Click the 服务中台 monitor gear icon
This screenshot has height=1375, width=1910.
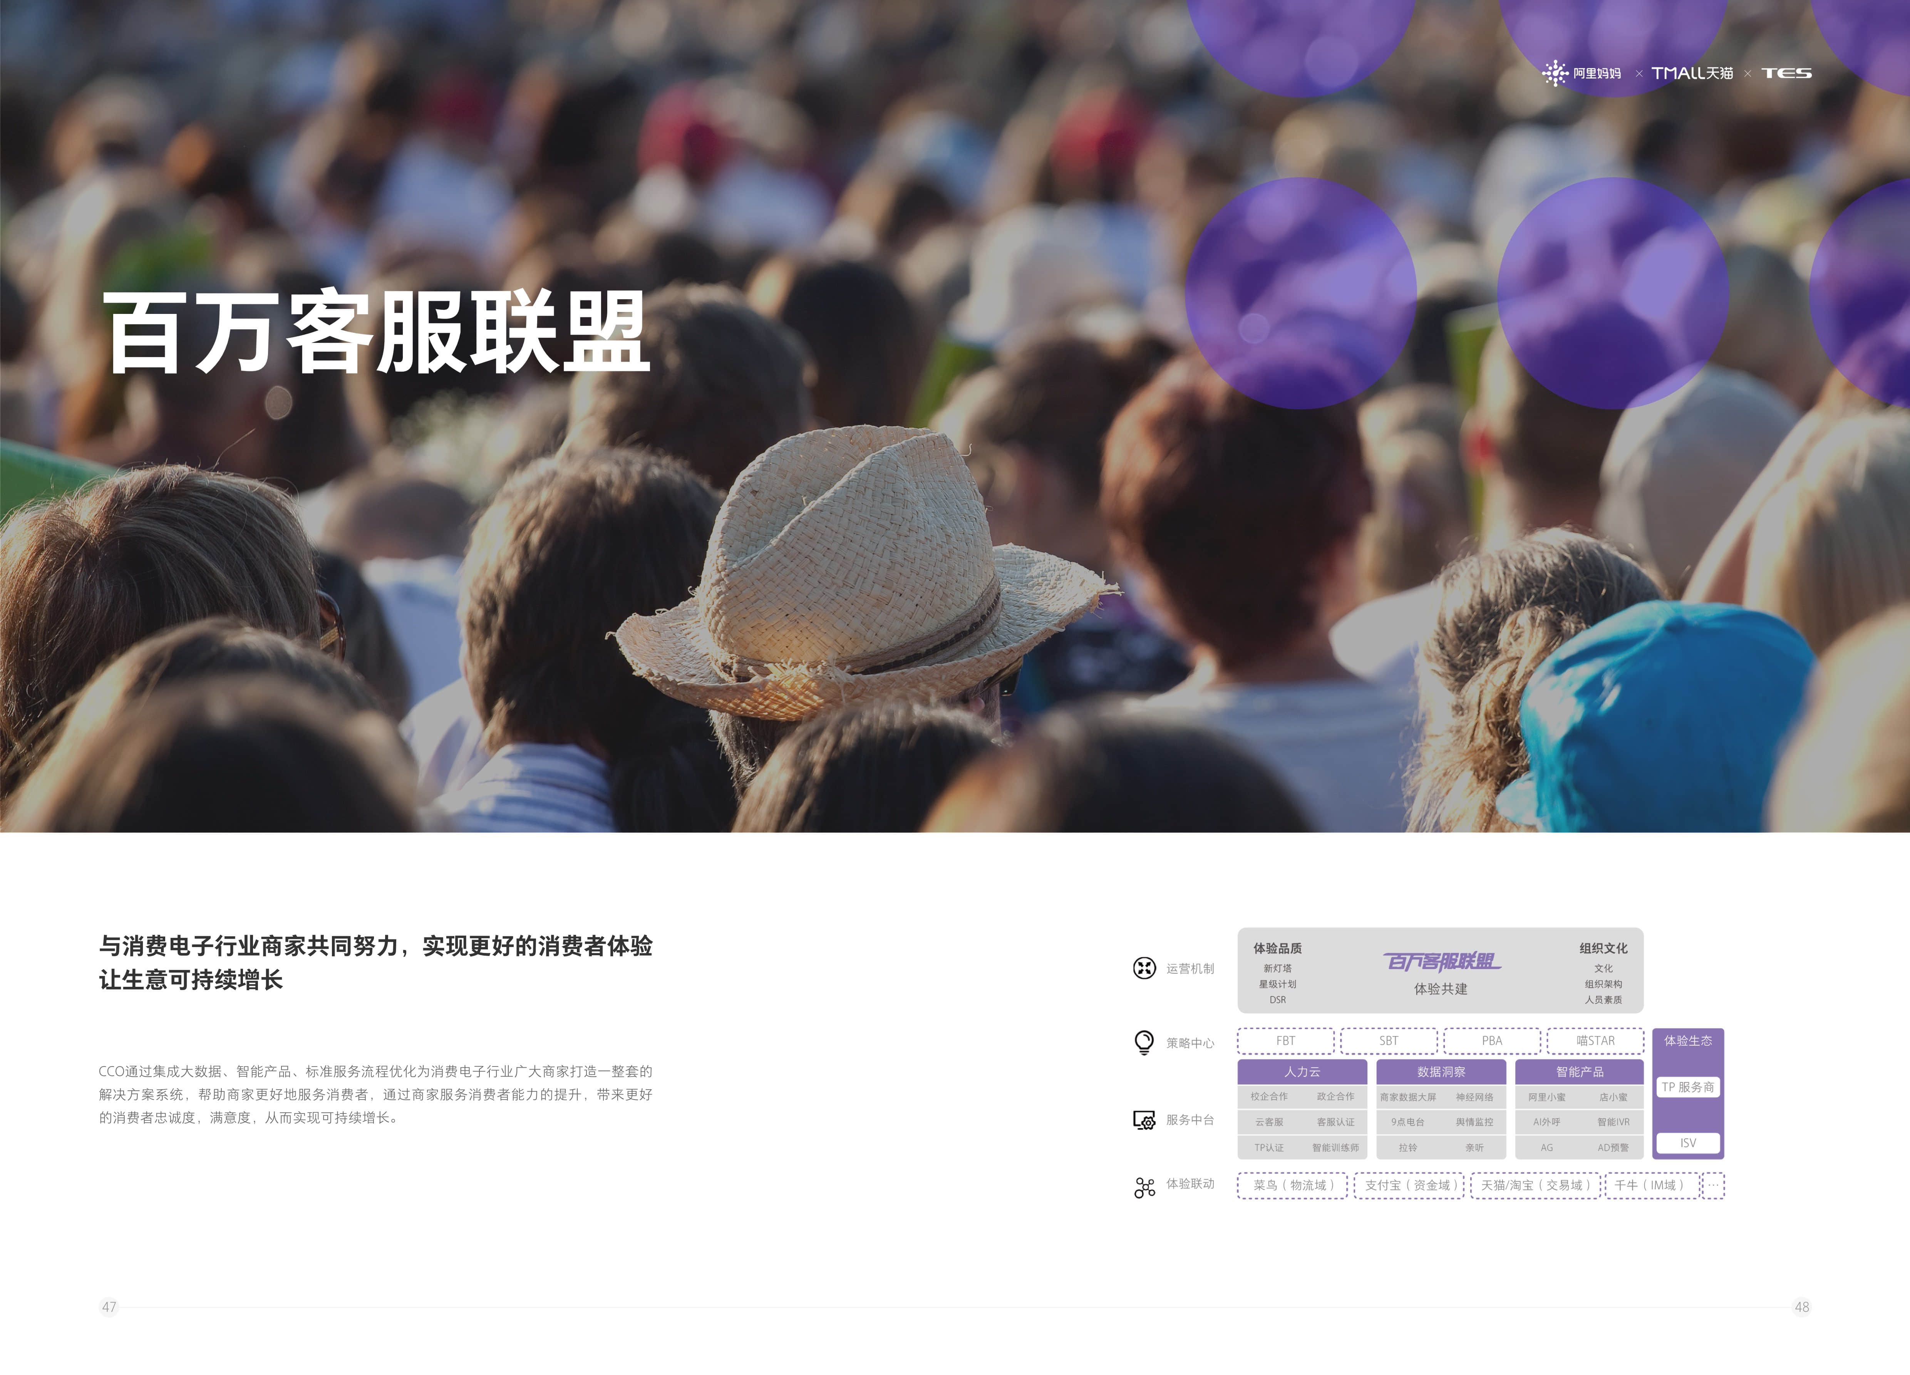click(1144, 1120)
